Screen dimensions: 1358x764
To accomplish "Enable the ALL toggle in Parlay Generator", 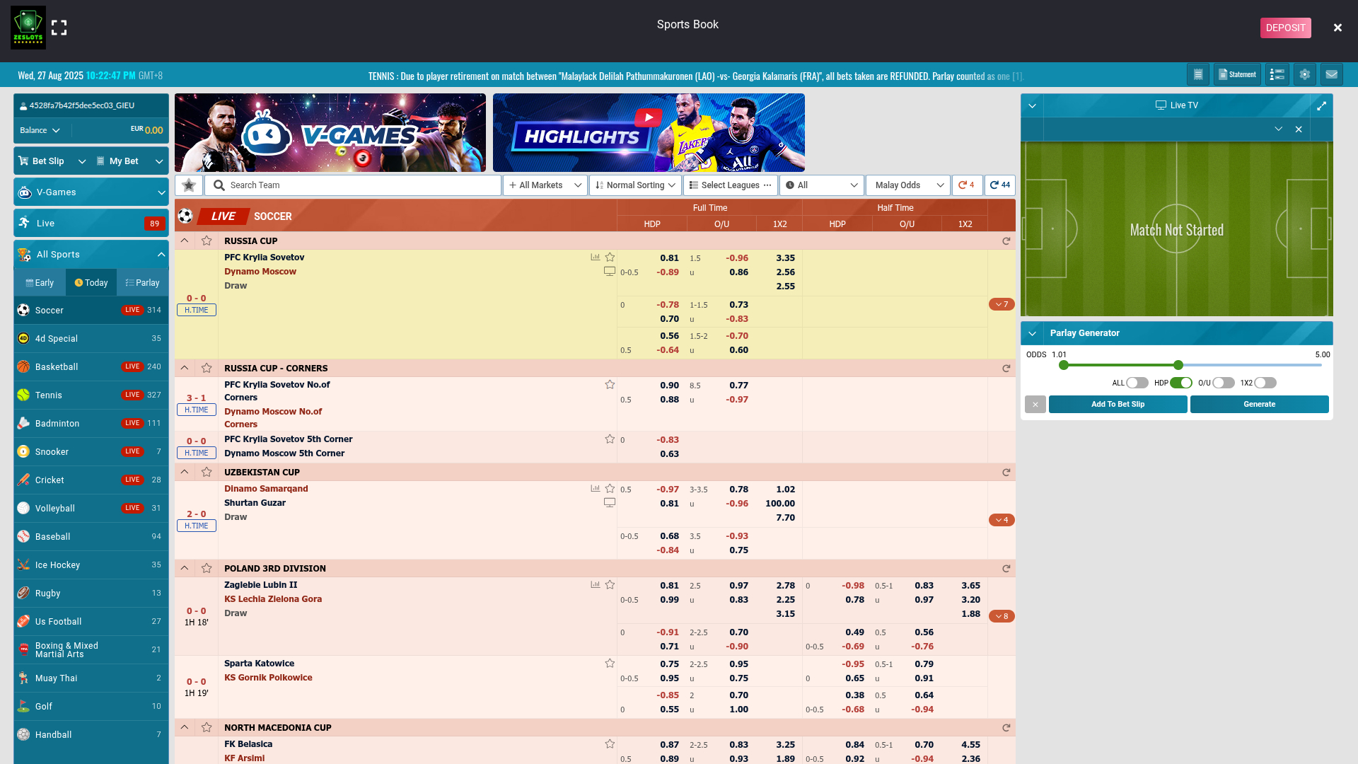I will click(1137, 383).
